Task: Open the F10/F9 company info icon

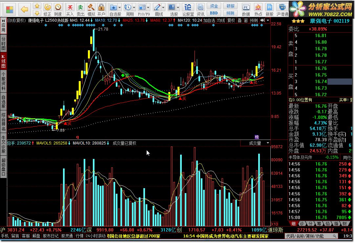Action: [142, 8]
